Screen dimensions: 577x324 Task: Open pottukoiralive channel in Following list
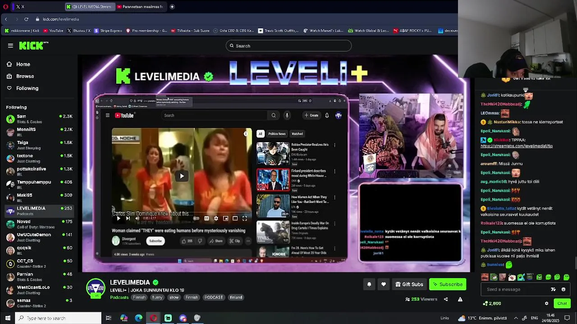40,171
